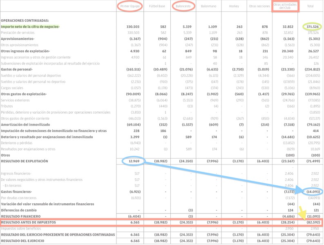
Task: Click the boxed Otras actividades del Club header
Action: coord(285,6)
